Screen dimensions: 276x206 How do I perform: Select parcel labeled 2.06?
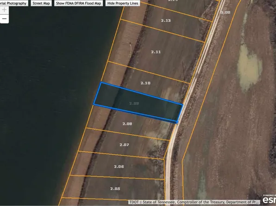[x=119, y=166]
